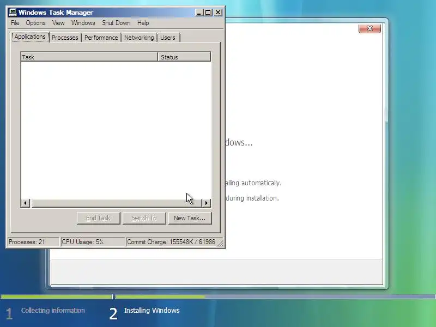436x327 pixels.
Task: Open the View menu
Action: pyautogui.click(x=58, y=23)
